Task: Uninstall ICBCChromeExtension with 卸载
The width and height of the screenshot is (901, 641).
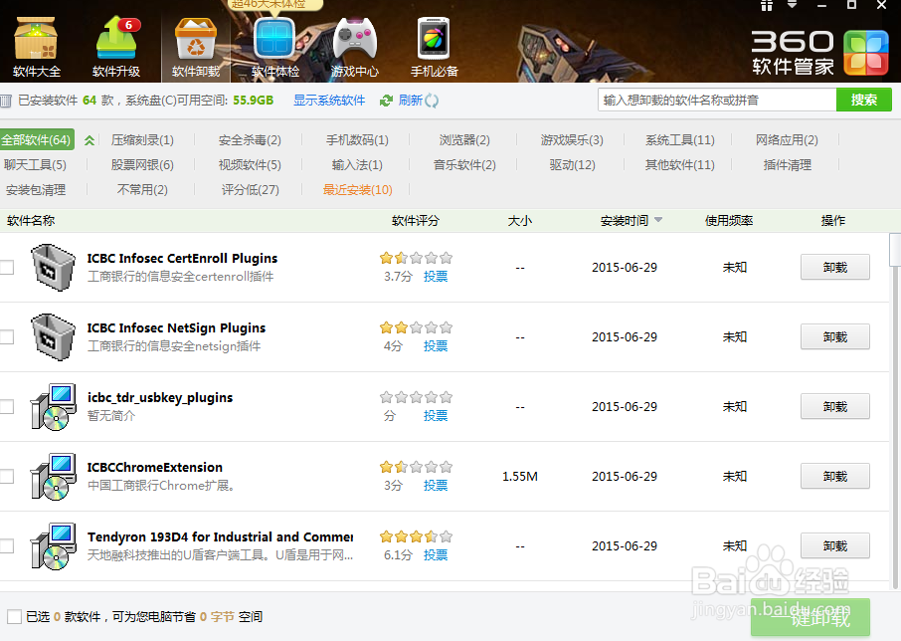Action: point(835,476)
